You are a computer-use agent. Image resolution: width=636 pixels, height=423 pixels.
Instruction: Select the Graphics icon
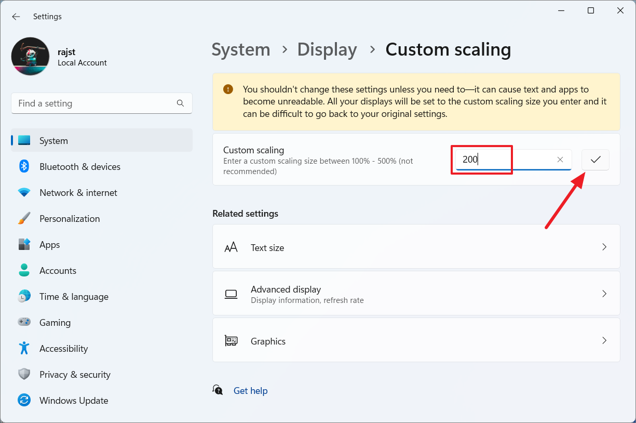coord(231,341)
